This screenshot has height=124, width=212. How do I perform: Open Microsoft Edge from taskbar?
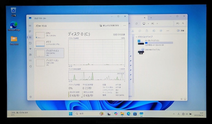pyautogui.click(x=129, y=114)
